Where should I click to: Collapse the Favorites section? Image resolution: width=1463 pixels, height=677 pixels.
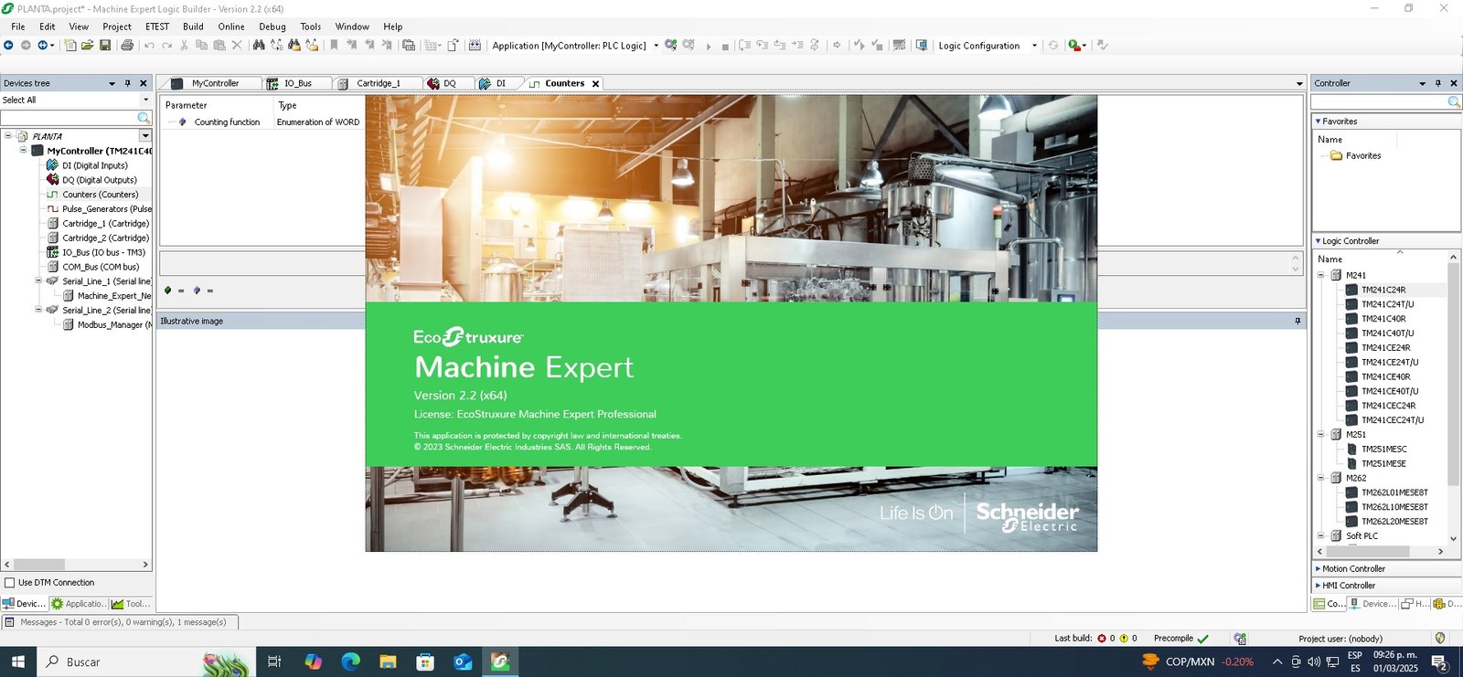[x=1318, y=122]
